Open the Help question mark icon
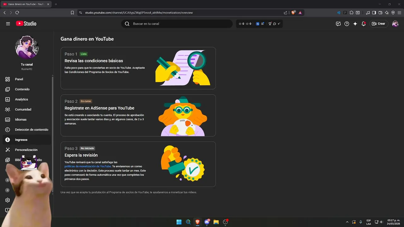Image resolution: width=404 pixels, height=227 pixels. [347, 24]
